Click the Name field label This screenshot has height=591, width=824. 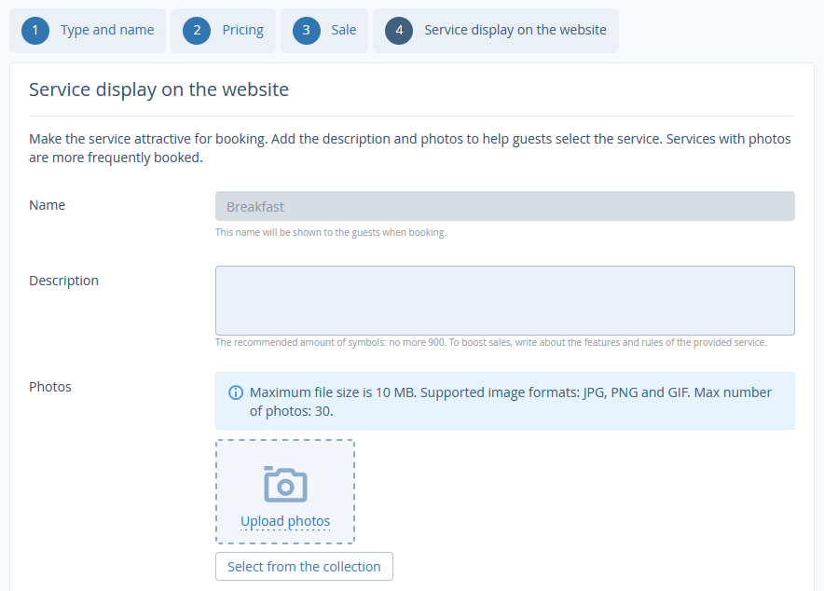point(48,205)
